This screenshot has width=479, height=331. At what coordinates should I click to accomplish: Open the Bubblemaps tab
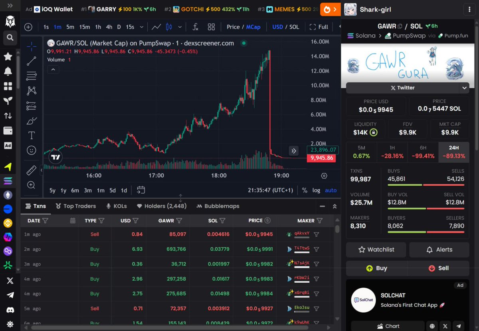coord(218,206)
